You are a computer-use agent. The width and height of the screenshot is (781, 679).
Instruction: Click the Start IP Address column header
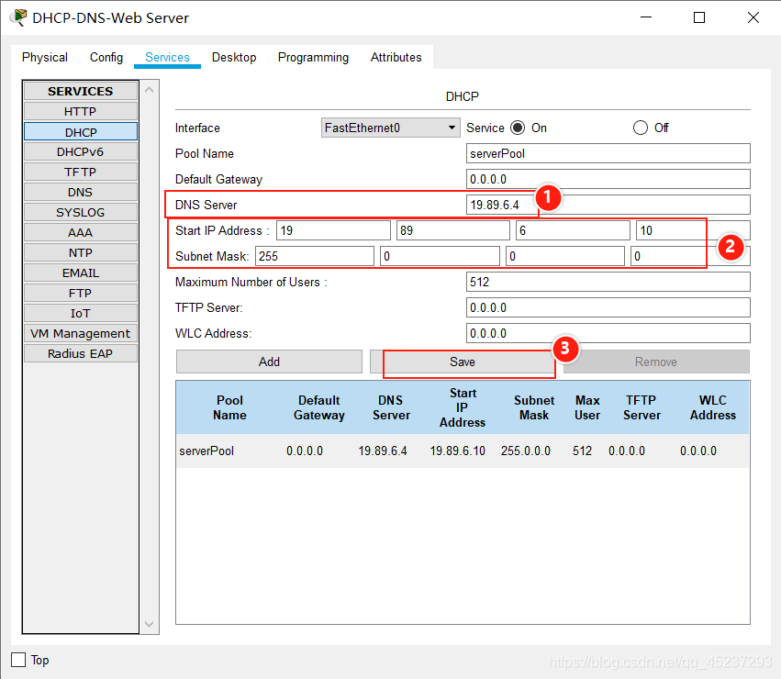[463, 407]
